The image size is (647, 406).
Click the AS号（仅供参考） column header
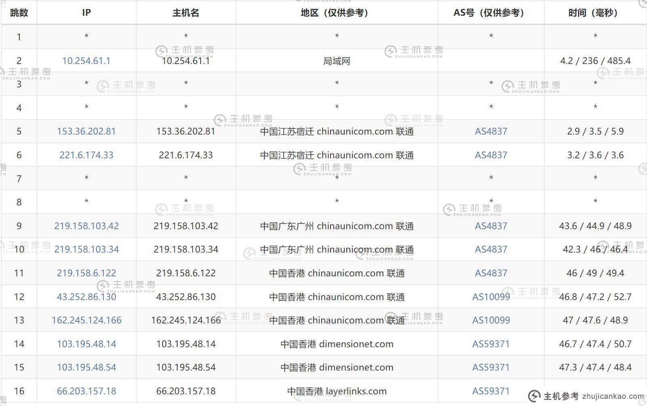point(491,12)
